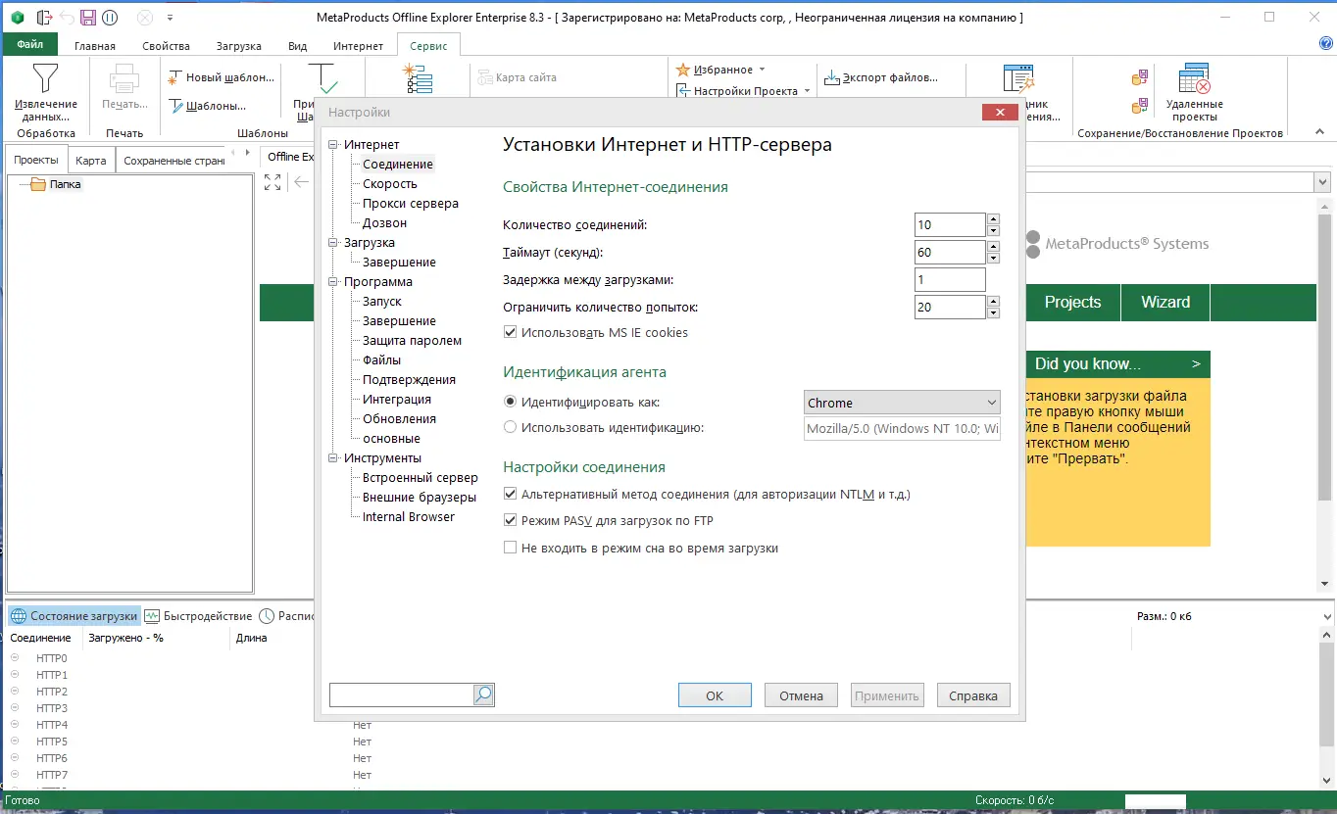The width and height of the screenshot is (1337, 814).
Task: Click the blue help question mark icon
Action: [1326, 44]
